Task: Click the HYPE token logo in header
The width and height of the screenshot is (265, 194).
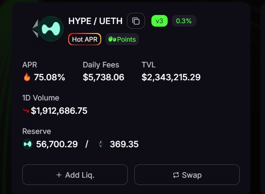Action: tap(51, 29)
